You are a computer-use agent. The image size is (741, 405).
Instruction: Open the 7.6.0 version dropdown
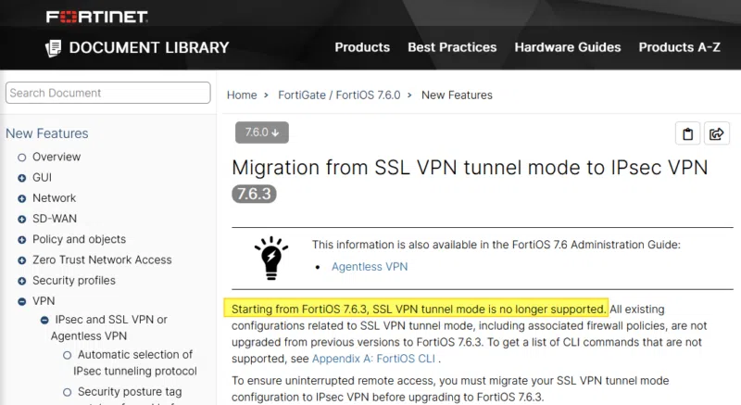coord(262,133)
